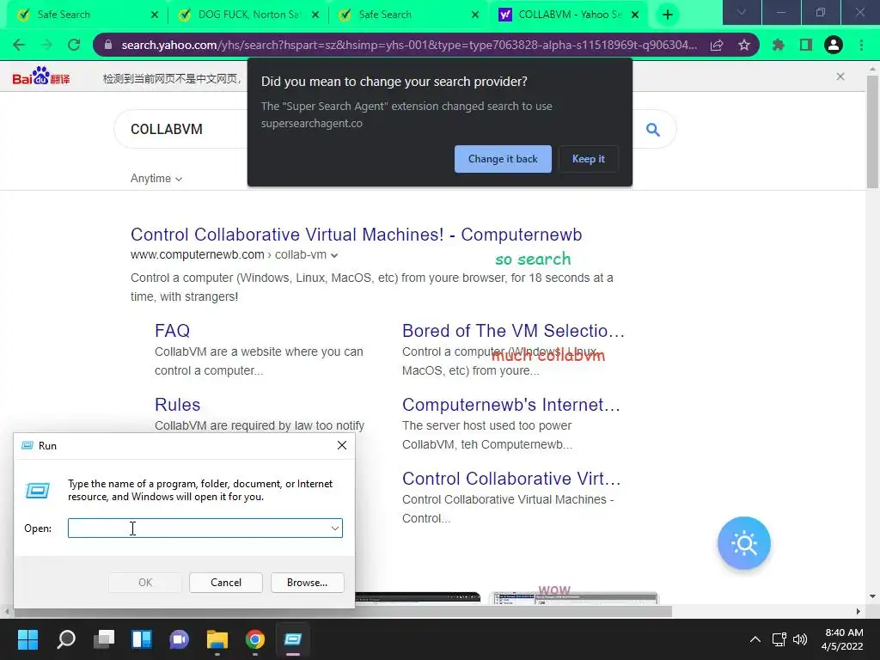Close the COLLABVM Yahoo tab

click(x=635, y=15)
